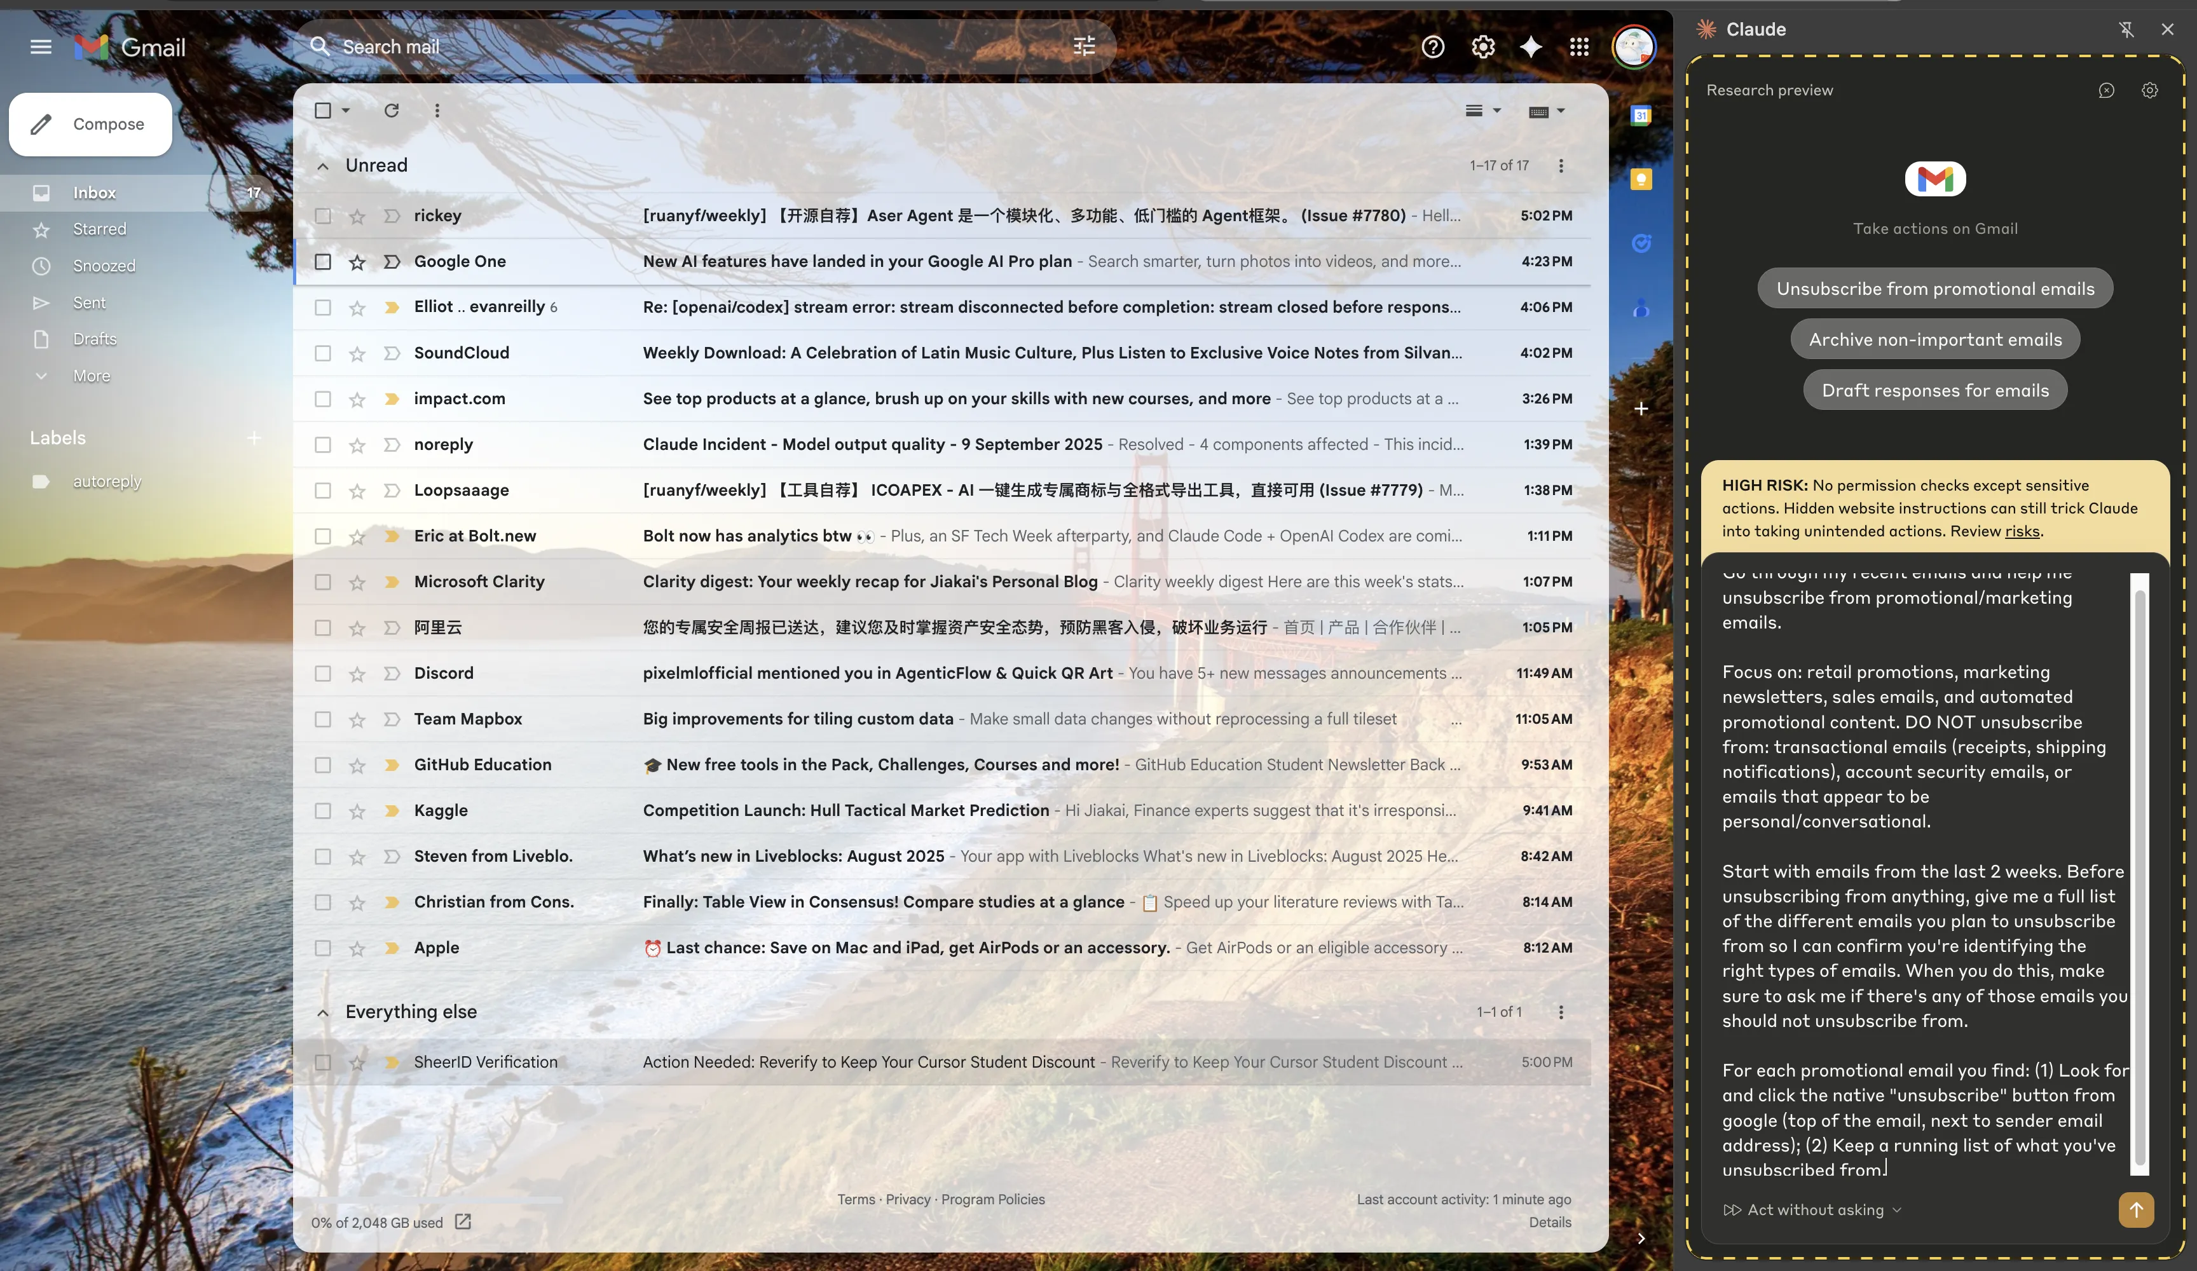The height and width of the screenshot is (1271, 2197).
Task: Open Google apps grid launcher
Action: [x=1579, y=47]
